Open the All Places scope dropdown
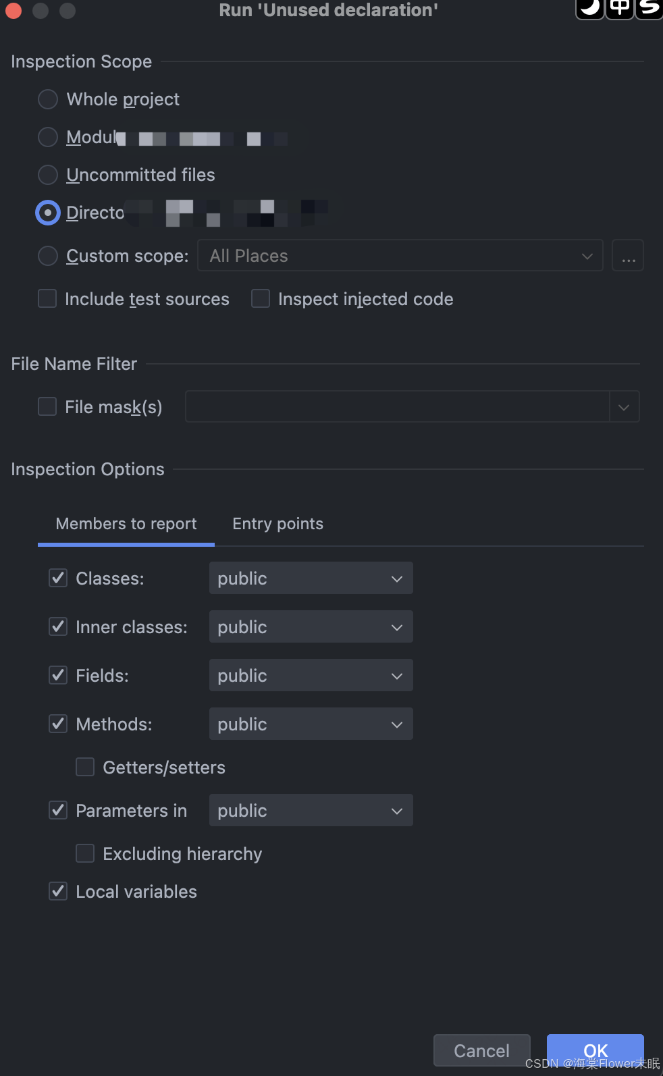Viewport: 663px width, 1076px height. point(400,256)
